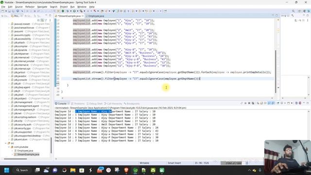Screen dimensions: 311x175
Task: Select jdk.unsupported.desktop in Package Explorer
Action: tap(27, 136)
